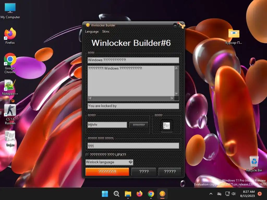The height and width of the screenshot is (200, 267).
Task: Click the Winlocker Builder#6 heading
Action: (131, 43)
